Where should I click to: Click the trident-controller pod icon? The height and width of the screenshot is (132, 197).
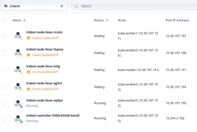[x=18, y=119]
